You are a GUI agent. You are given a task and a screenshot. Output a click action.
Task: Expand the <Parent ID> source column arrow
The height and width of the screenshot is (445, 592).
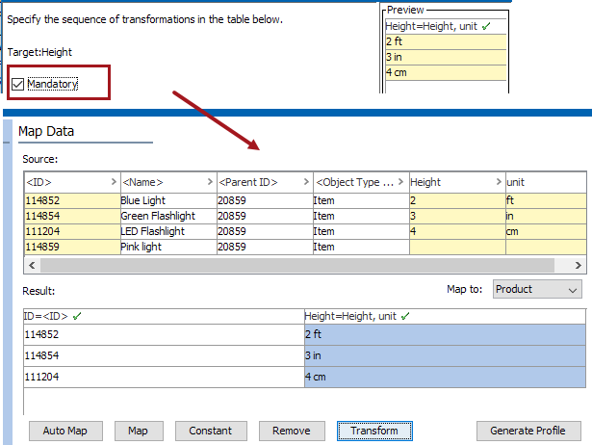(306, 182)
